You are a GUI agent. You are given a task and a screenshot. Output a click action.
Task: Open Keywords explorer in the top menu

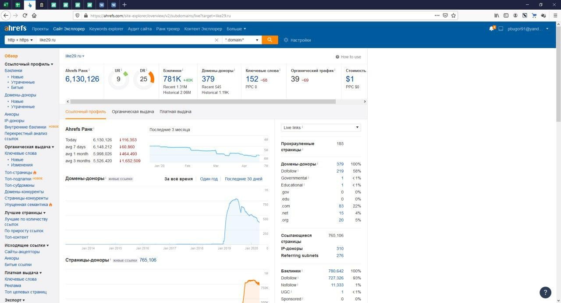click(106, 29)
